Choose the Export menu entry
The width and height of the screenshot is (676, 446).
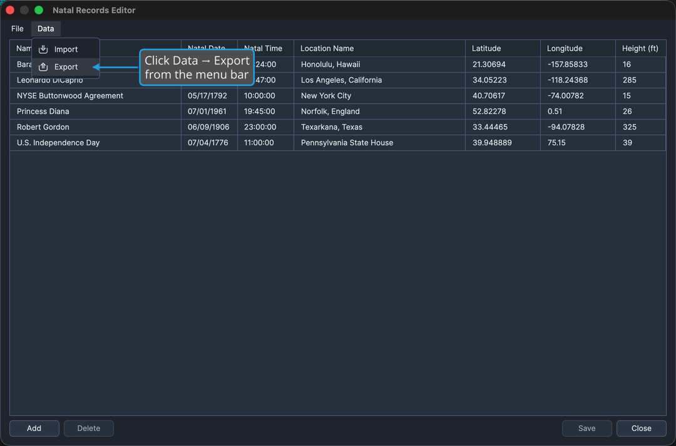[x=66, y=67]
